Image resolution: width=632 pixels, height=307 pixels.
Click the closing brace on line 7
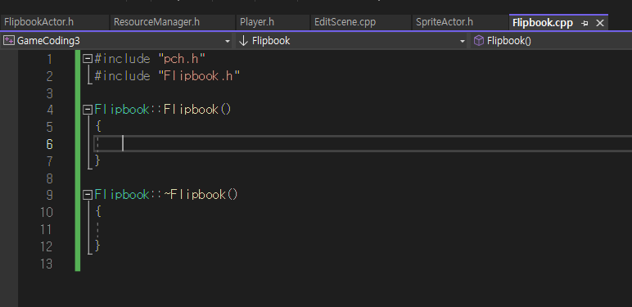point(97,160)
